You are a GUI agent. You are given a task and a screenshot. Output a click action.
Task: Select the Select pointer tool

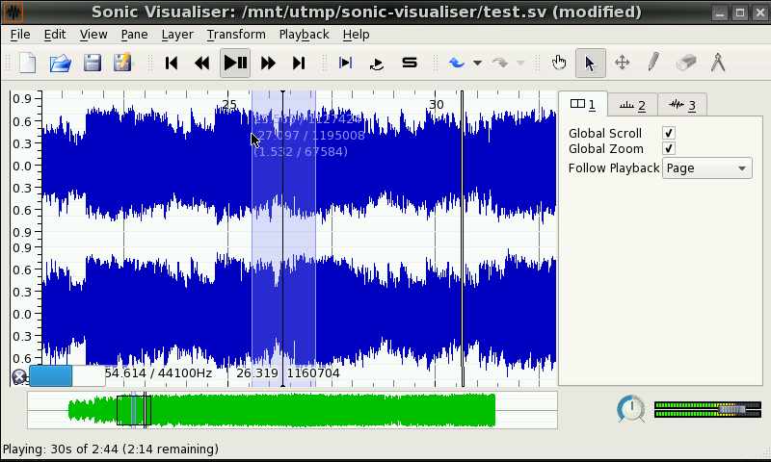coord(591,63)
